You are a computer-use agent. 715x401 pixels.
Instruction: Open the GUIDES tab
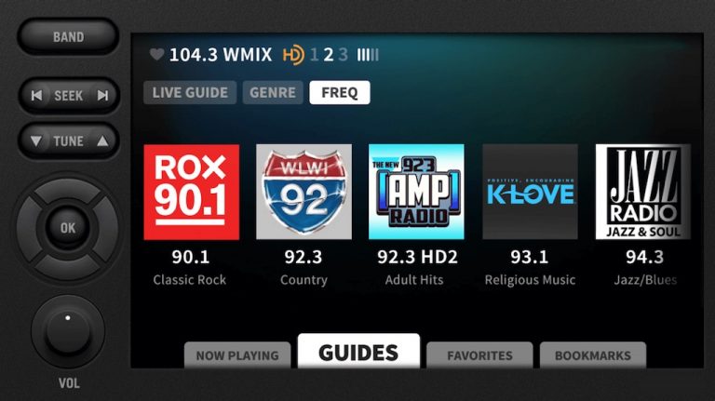(358, 352)
